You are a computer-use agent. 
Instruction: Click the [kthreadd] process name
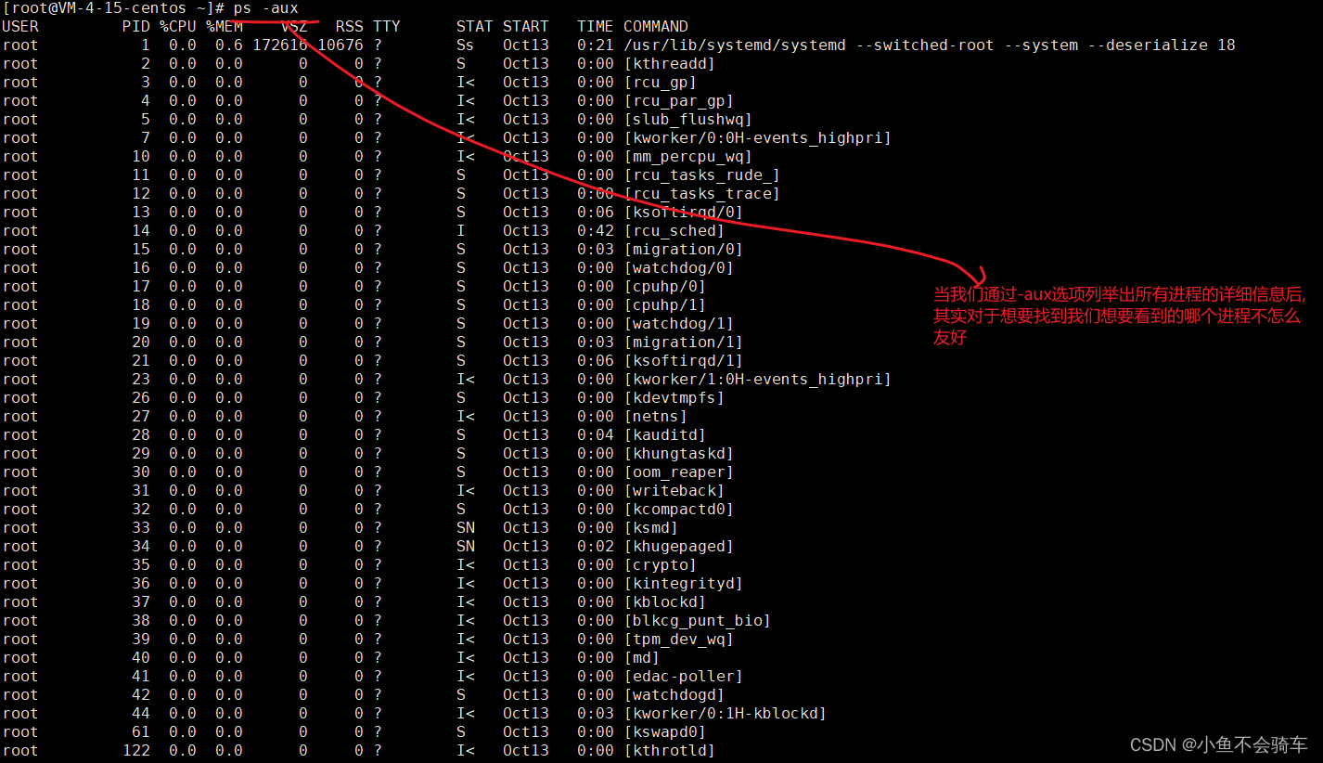click(x=670, y=64)
